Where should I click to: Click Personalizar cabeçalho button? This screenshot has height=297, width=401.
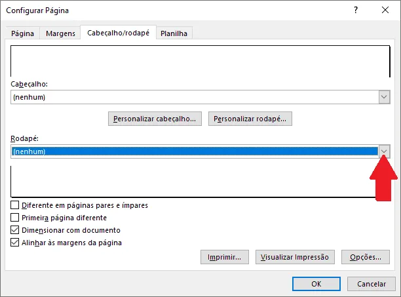coord(155,119)
